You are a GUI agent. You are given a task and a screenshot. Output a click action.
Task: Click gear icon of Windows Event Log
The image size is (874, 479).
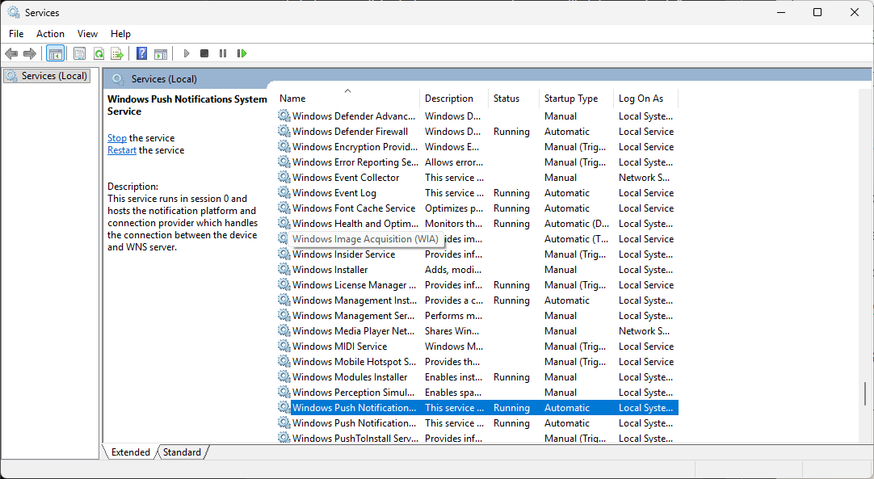284,192
